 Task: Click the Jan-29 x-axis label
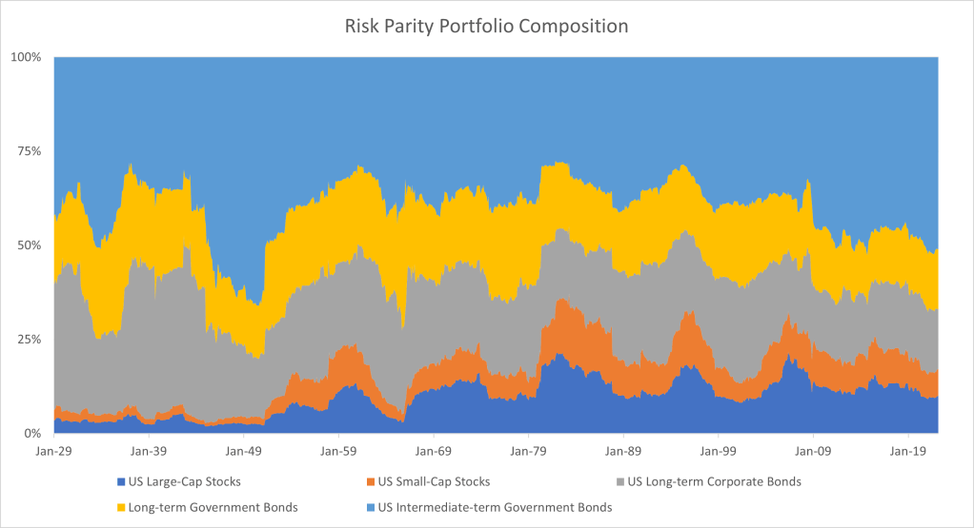coord(53,451)
